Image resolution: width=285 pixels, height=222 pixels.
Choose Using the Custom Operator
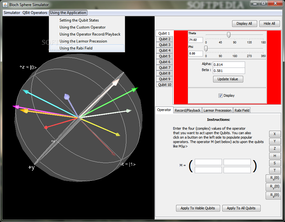[87, 27]
